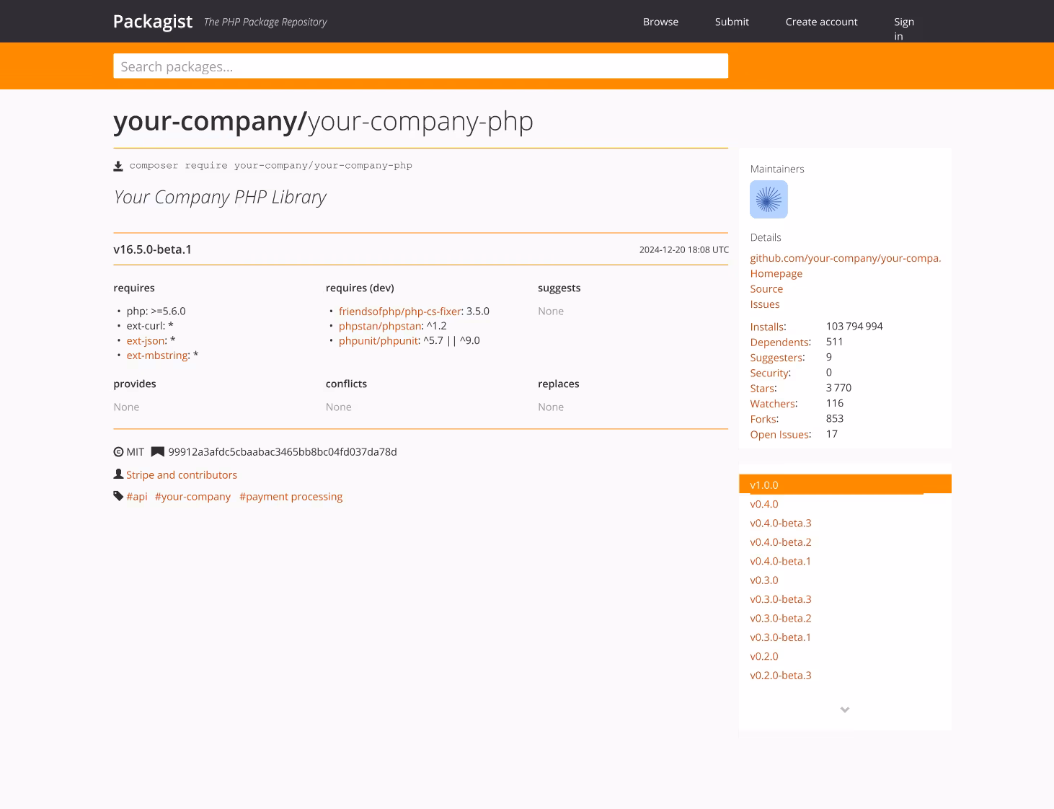
Task: Open the phpunit/phpunit package link
Action: [x=378, y=341]
